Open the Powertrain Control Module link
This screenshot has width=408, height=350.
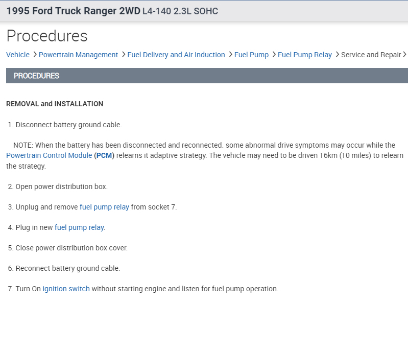[49, 155]
